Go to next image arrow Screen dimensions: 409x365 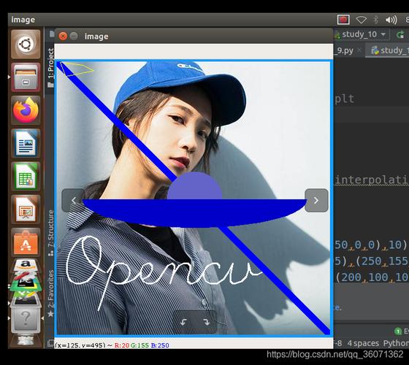(x=316, y=200)
